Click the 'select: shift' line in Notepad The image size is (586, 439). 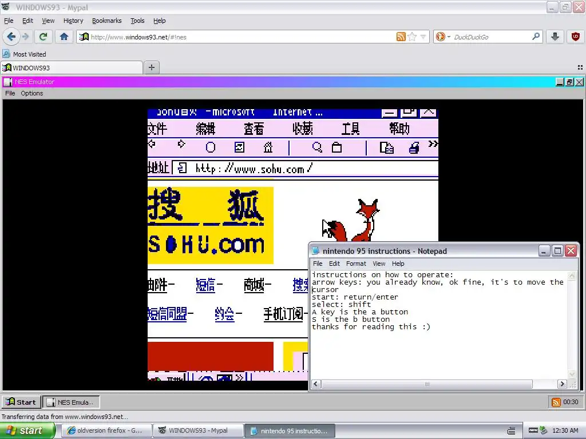(x=341, y=304)
